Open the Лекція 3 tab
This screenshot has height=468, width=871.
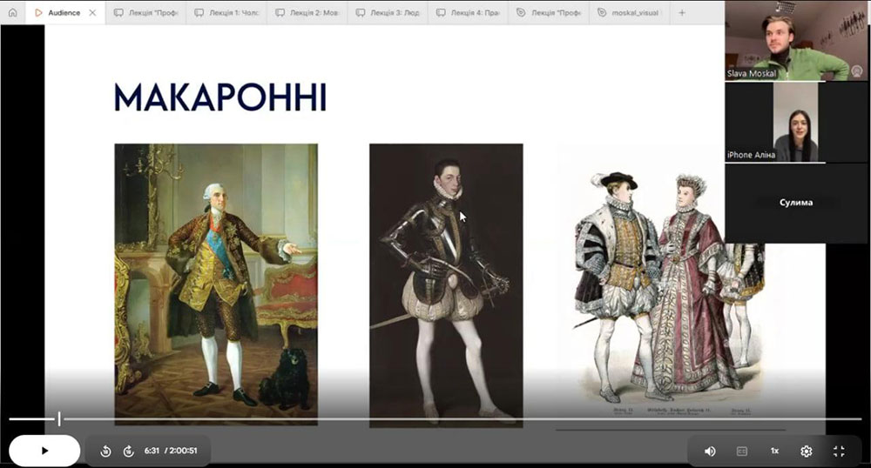click(388, 13)
